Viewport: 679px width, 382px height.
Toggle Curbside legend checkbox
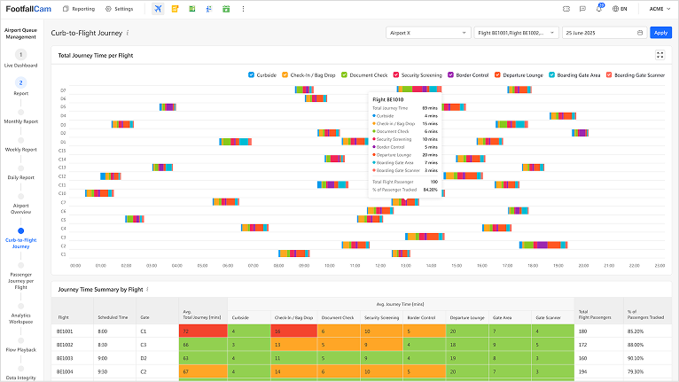click(251, 75)
